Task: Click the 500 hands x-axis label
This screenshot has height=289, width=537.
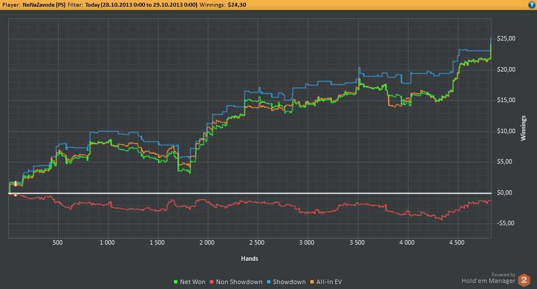Action: pos(58,243)
